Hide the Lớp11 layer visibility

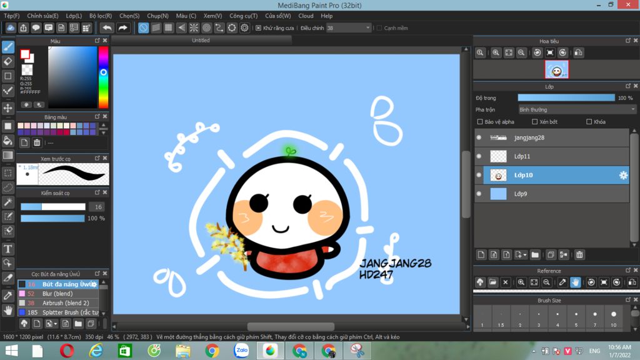pos(479,156)
